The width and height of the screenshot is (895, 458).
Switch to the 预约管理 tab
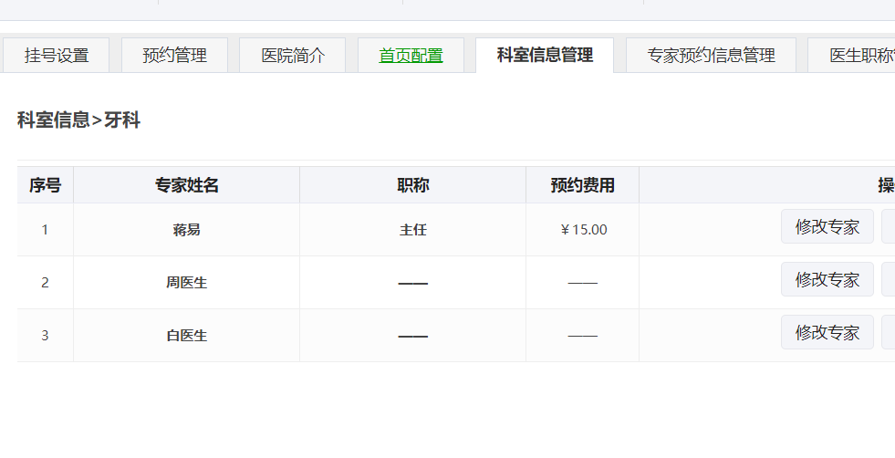(x=174, y=56)
